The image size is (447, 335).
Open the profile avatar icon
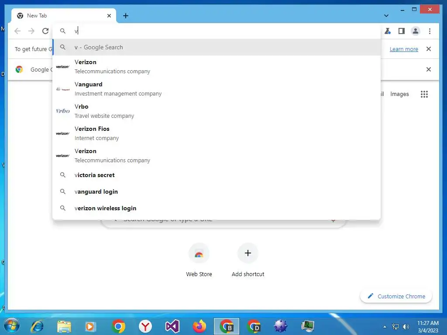click(x=416, y=31)
